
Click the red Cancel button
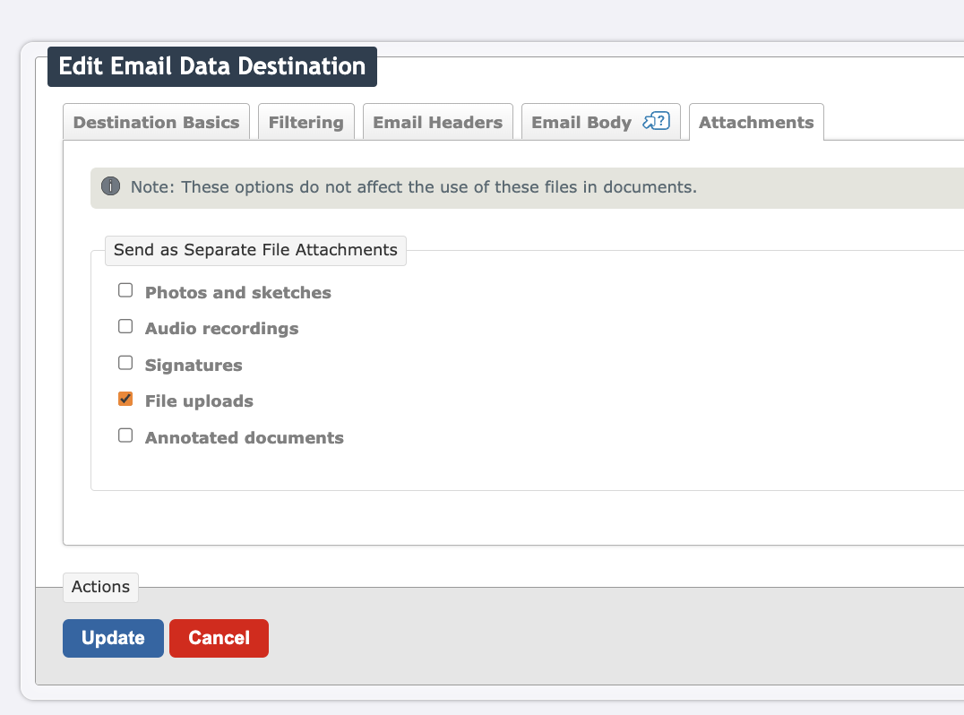click(219, 638)
